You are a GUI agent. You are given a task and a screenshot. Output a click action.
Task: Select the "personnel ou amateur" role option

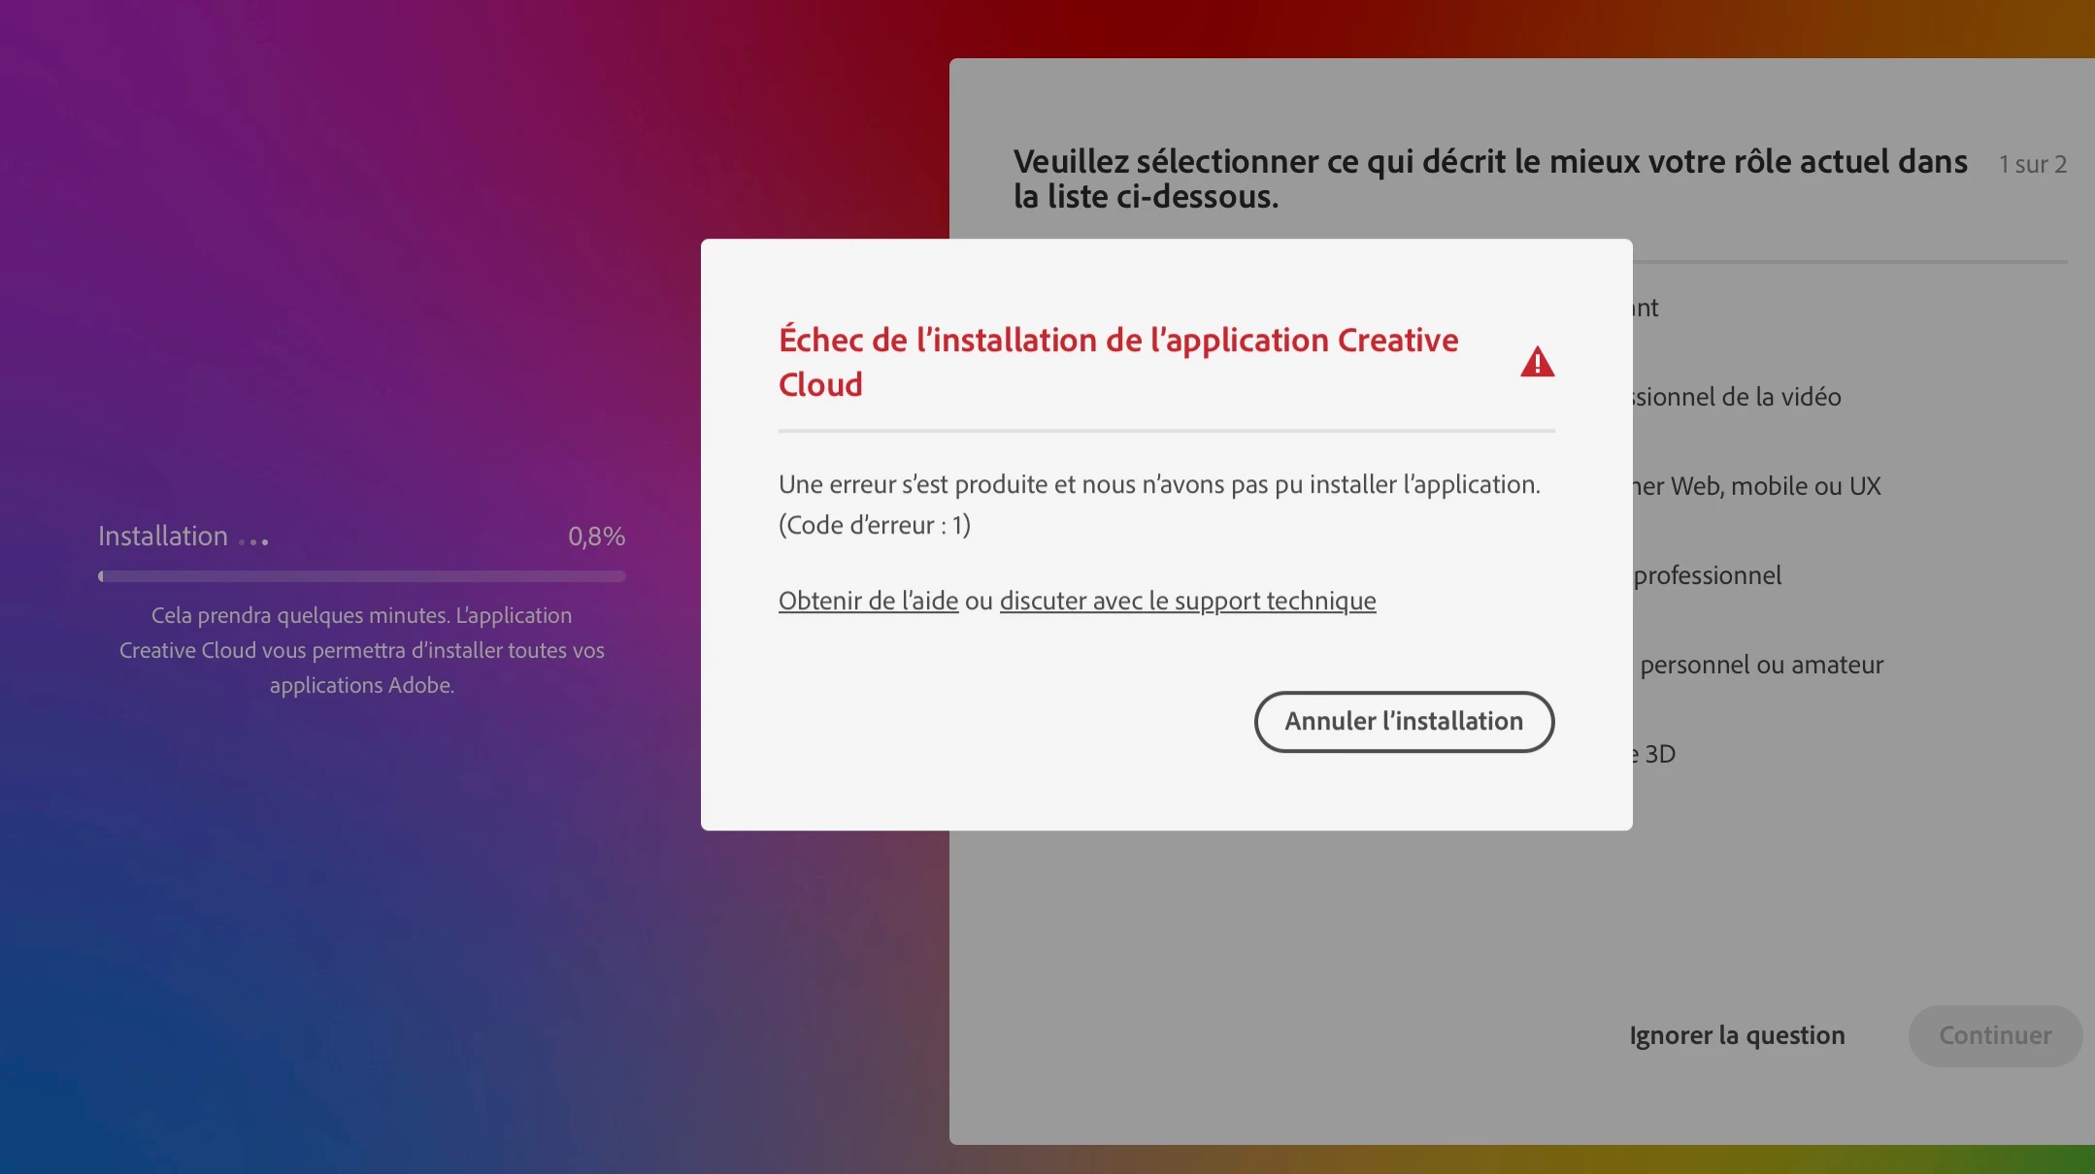click(x=1761, y=665)
